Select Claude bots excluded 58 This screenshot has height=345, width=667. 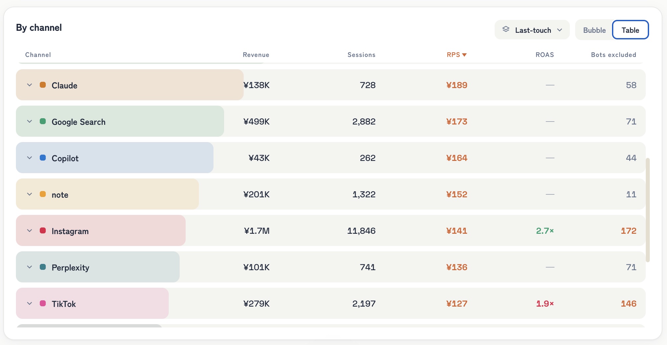point(631,85)
